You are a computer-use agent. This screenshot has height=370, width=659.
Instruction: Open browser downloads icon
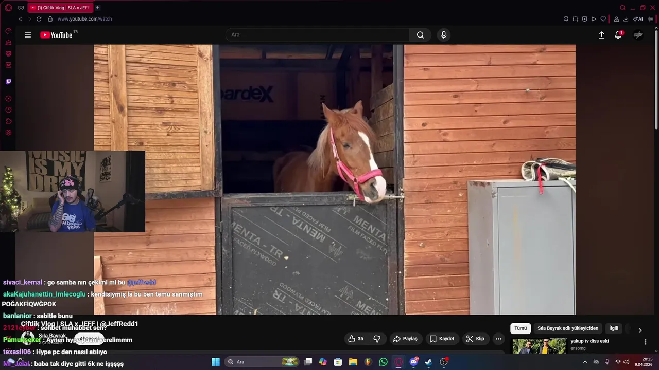tap(626, 19)
